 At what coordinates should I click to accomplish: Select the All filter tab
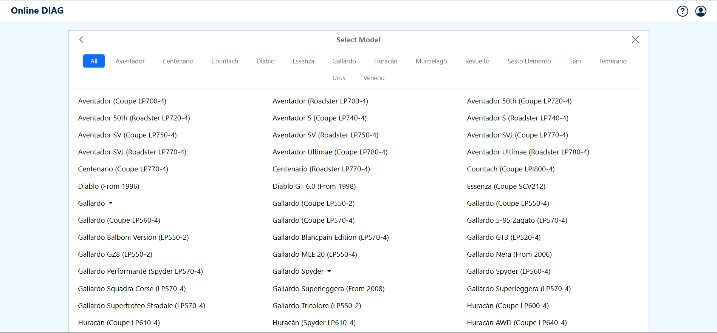tap(94, 61)
